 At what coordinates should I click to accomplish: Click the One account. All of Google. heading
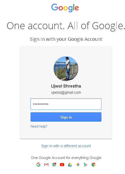(x=66, y=26)
